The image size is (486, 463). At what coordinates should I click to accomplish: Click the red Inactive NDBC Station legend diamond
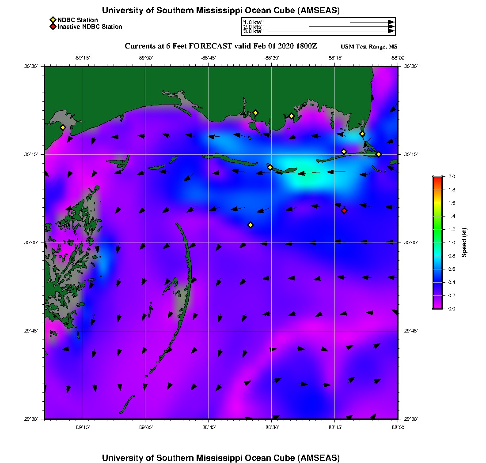click(53, 26)
